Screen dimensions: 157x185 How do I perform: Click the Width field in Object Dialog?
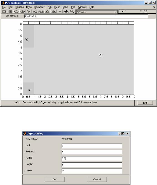[92, 159]
